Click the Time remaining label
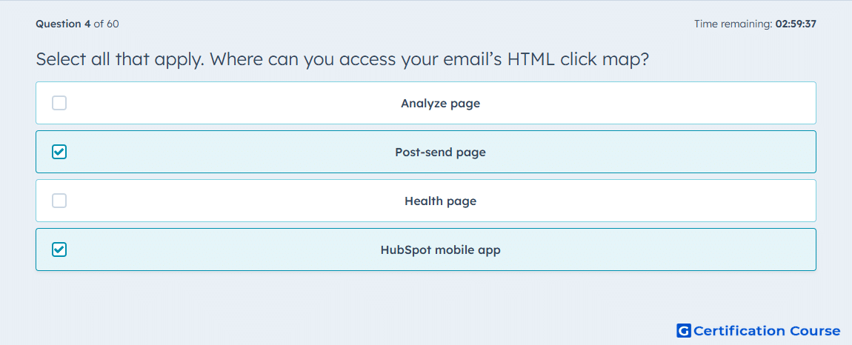 733,24
